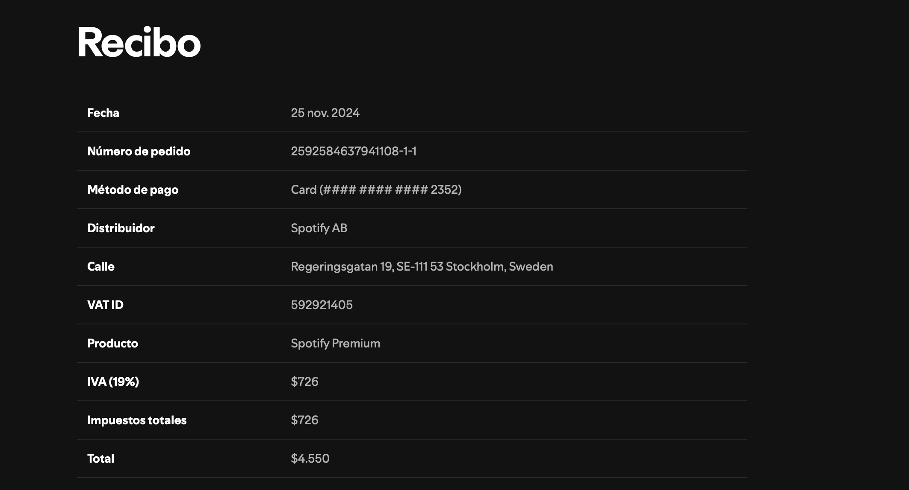Click the IVA (19%) label
909x490 pixels.
113,382
